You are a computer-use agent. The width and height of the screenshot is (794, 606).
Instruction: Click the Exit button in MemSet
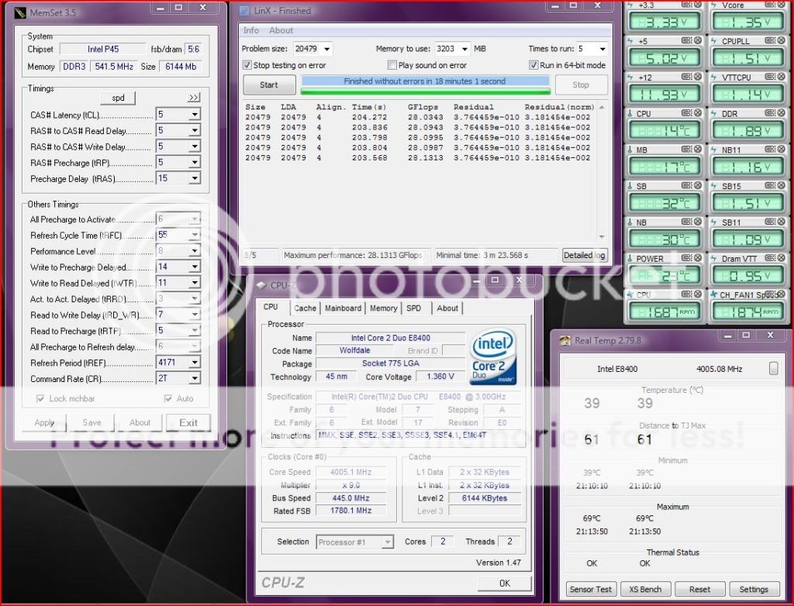tap(188, 423)
